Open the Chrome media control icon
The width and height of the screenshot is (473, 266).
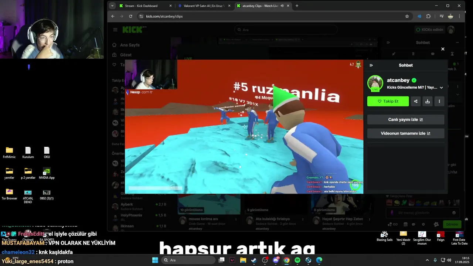(441, 16)
